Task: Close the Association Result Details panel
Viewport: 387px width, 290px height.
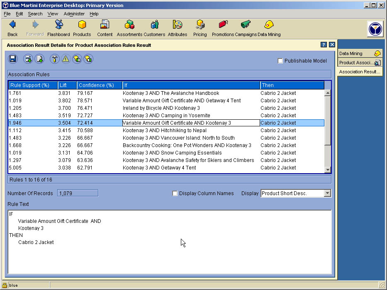Action: [x=332, y=45]
